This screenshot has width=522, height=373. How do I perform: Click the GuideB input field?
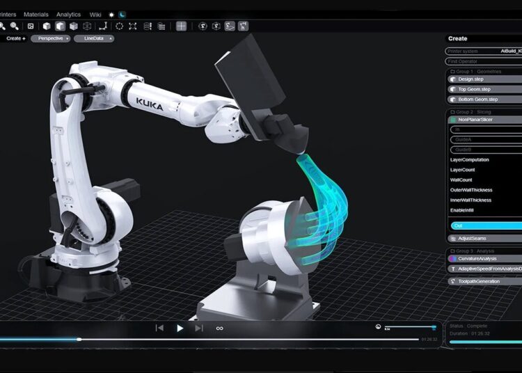pos(486,150)
